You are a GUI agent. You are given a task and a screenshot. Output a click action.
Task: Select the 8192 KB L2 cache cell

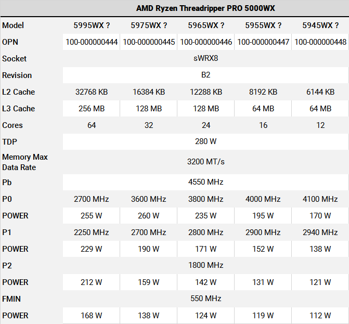coord(263,92)
